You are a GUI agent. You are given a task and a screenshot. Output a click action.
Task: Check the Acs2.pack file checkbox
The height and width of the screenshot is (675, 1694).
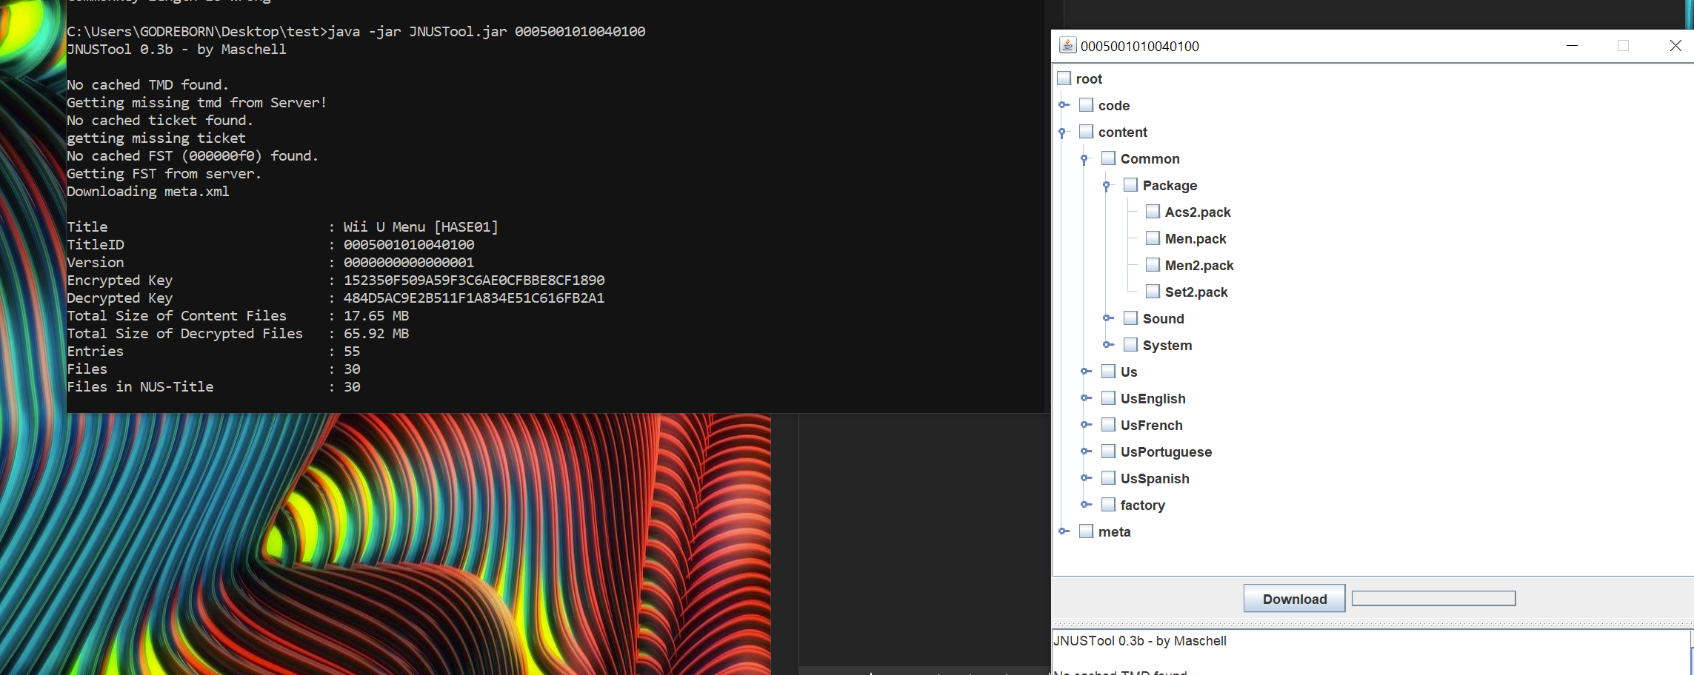(x=1153, y=212)
